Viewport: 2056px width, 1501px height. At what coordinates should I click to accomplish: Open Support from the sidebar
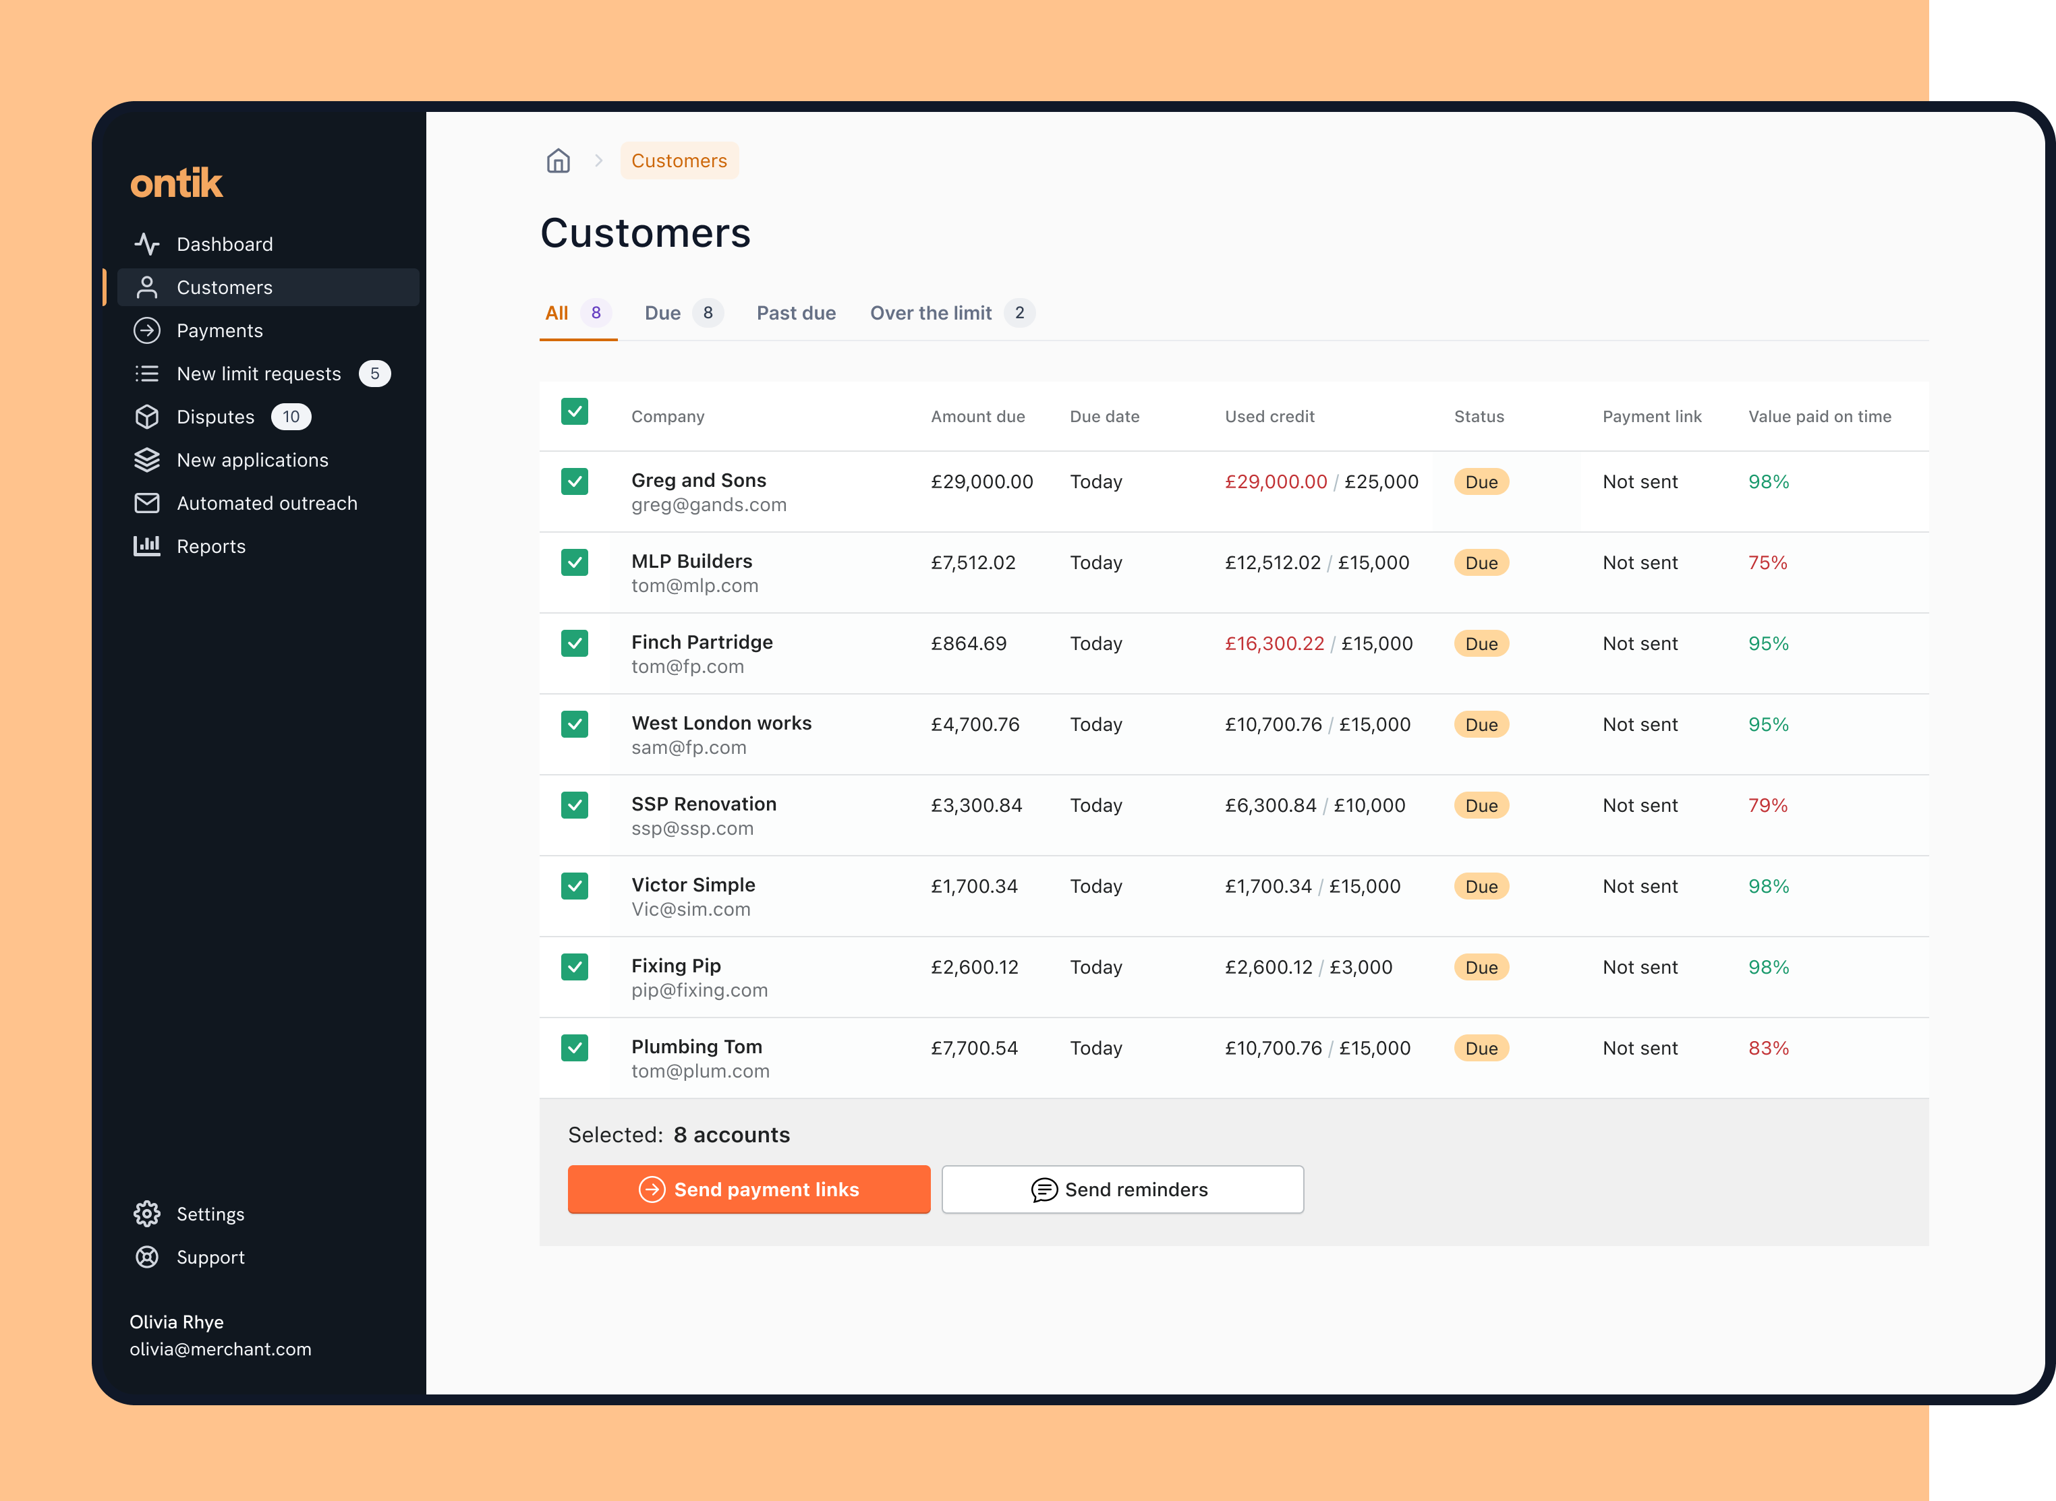210,1257
